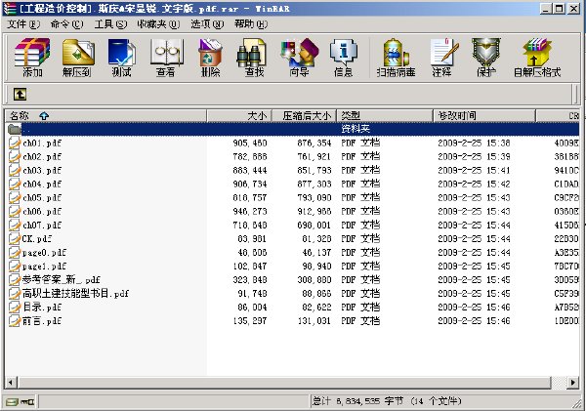Select file ch02.pdf
Image resolution: width=586 pixels, height=411 pixels.
pos(42,156)
